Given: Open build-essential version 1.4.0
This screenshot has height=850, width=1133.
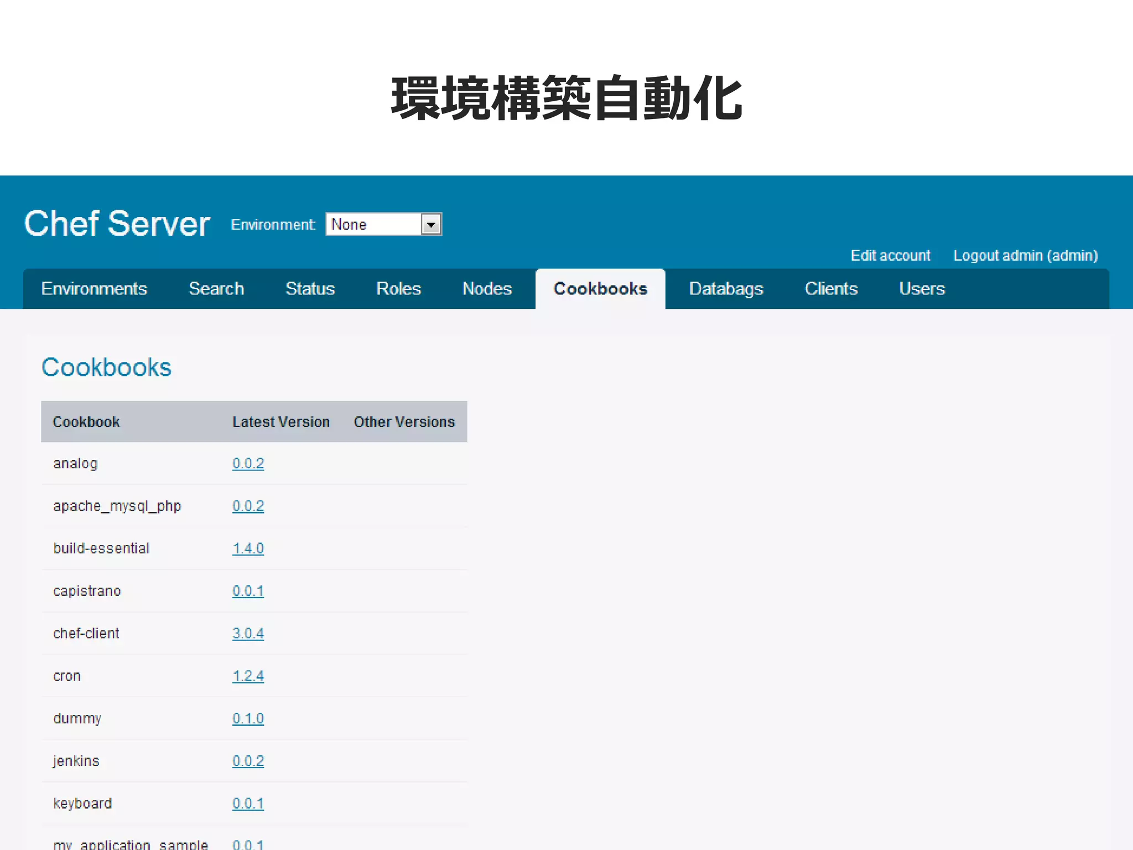Looking at the screenshot, I should pos(248,549).
